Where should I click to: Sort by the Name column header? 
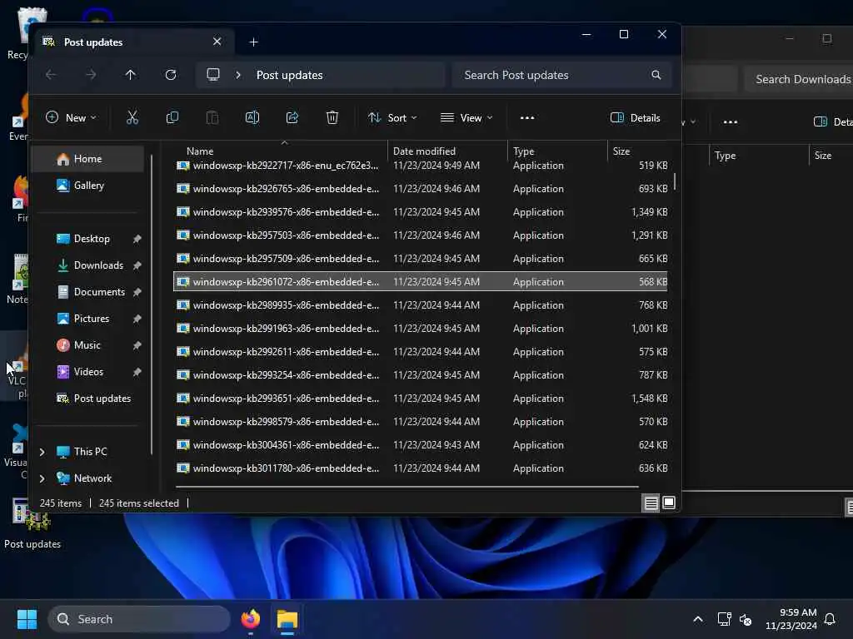(280, 151)
